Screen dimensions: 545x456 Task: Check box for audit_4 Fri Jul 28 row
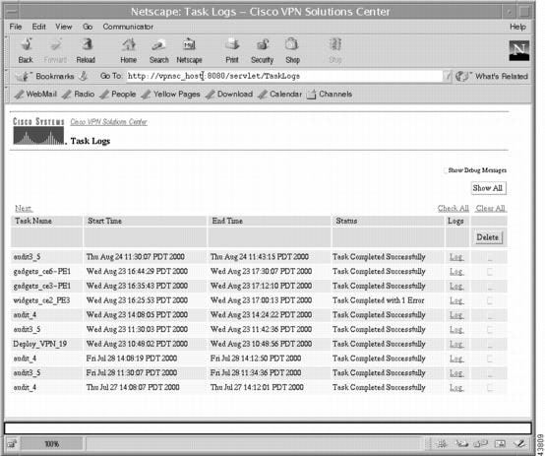pyautogui.click(x=490, y=358)
